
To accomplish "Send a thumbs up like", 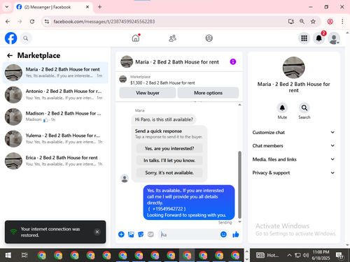I will point(236,234).
